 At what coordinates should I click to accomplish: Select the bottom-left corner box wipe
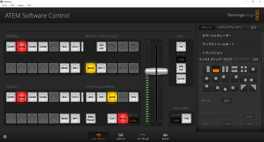[x=253, y=78]
